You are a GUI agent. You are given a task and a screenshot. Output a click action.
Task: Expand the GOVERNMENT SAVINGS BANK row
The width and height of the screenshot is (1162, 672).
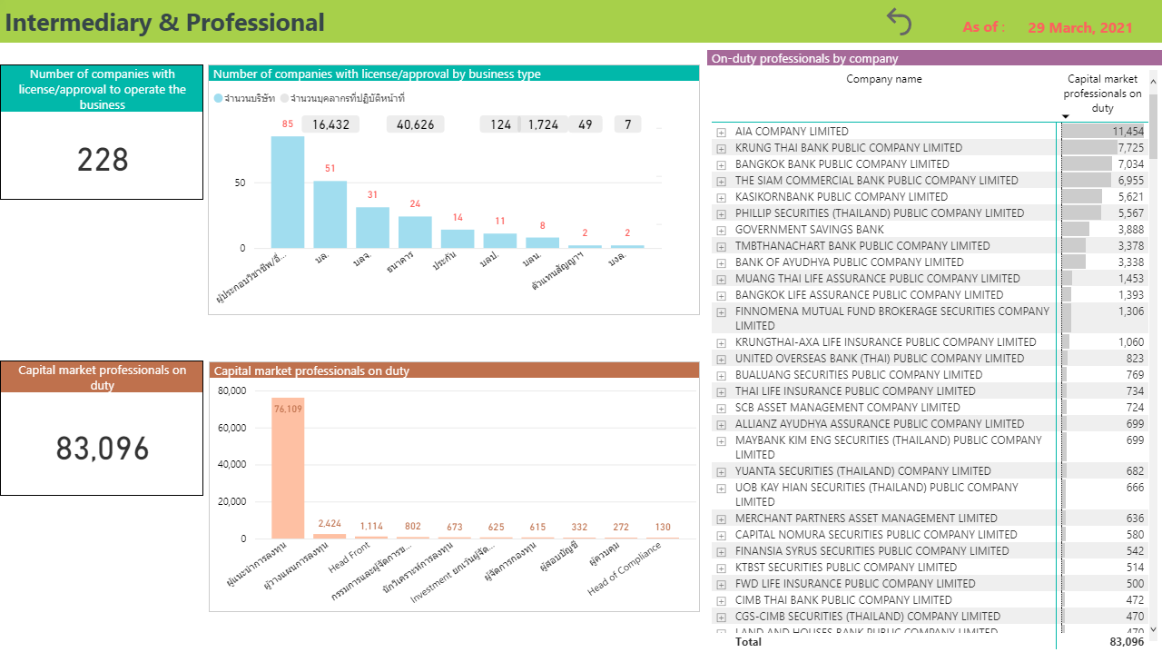tap(722, 230)
